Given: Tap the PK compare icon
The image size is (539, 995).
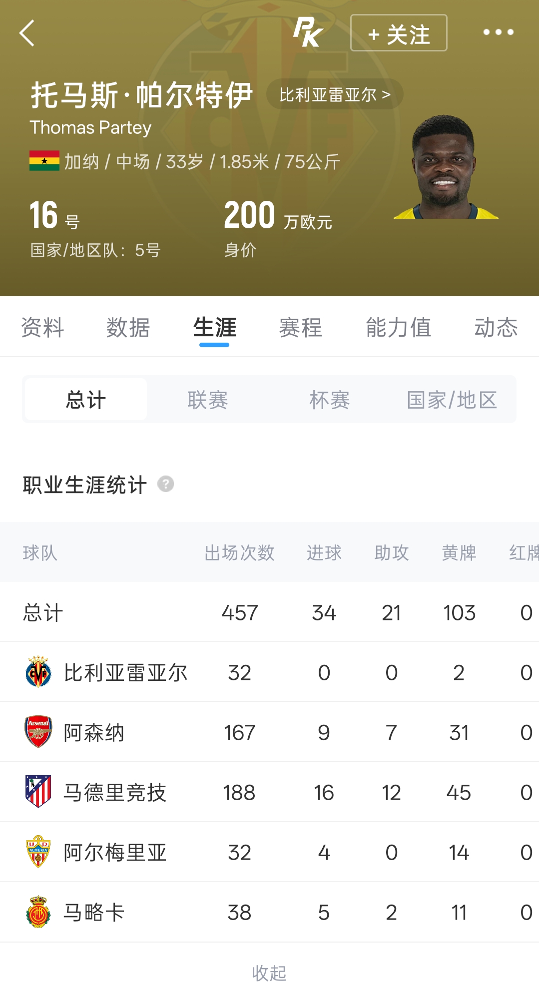Looking at the screenshot, I should click(x=308, y=32).
